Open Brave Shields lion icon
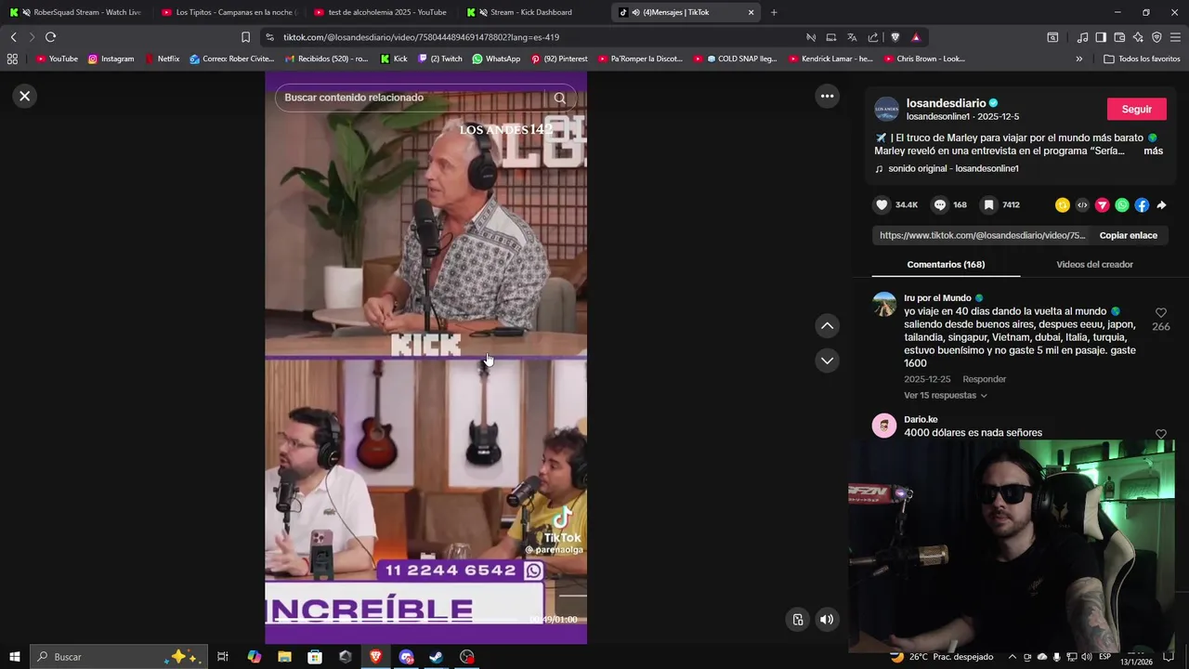This screenshot has width=1189, height=669. pyautogui.click(x=895, y=37)
